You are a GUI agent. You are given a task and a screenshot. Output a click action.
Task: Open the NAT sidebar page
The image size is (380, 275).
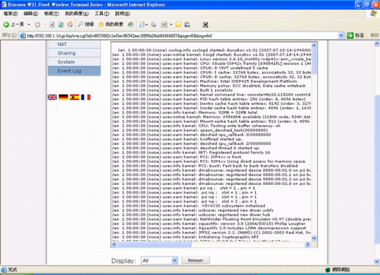click(x=74, y=44)
